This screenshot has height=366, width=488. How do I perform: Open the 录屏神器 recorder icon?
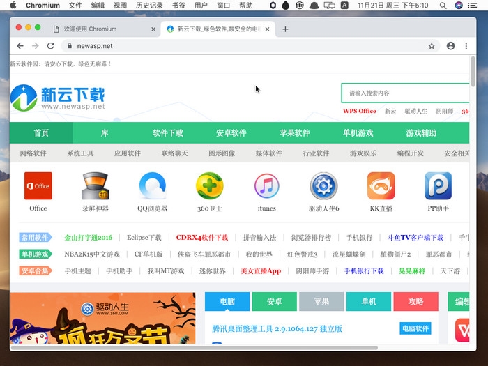pyautogui.click(x=95, y=186)
